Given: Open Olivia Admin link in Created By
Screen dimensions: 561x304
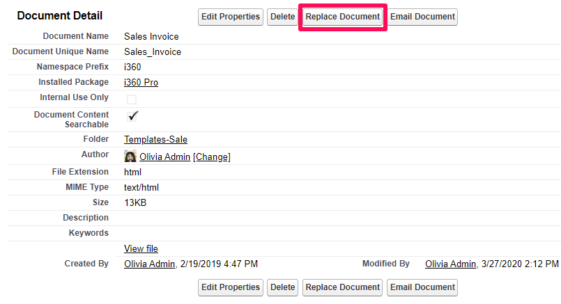Looking at the screenshot, I should coord(150,264).
